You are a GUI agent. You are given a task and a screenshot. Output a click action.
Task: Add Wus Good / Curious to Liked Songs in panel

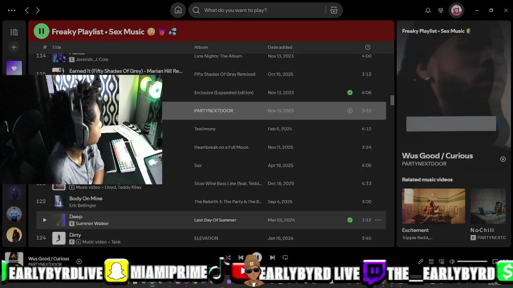(503, 159)
